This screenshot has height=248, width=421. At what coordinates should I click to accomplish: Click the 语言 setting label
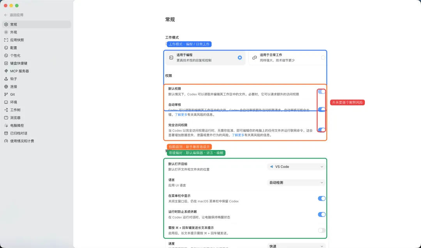click(x=171, y=180)
